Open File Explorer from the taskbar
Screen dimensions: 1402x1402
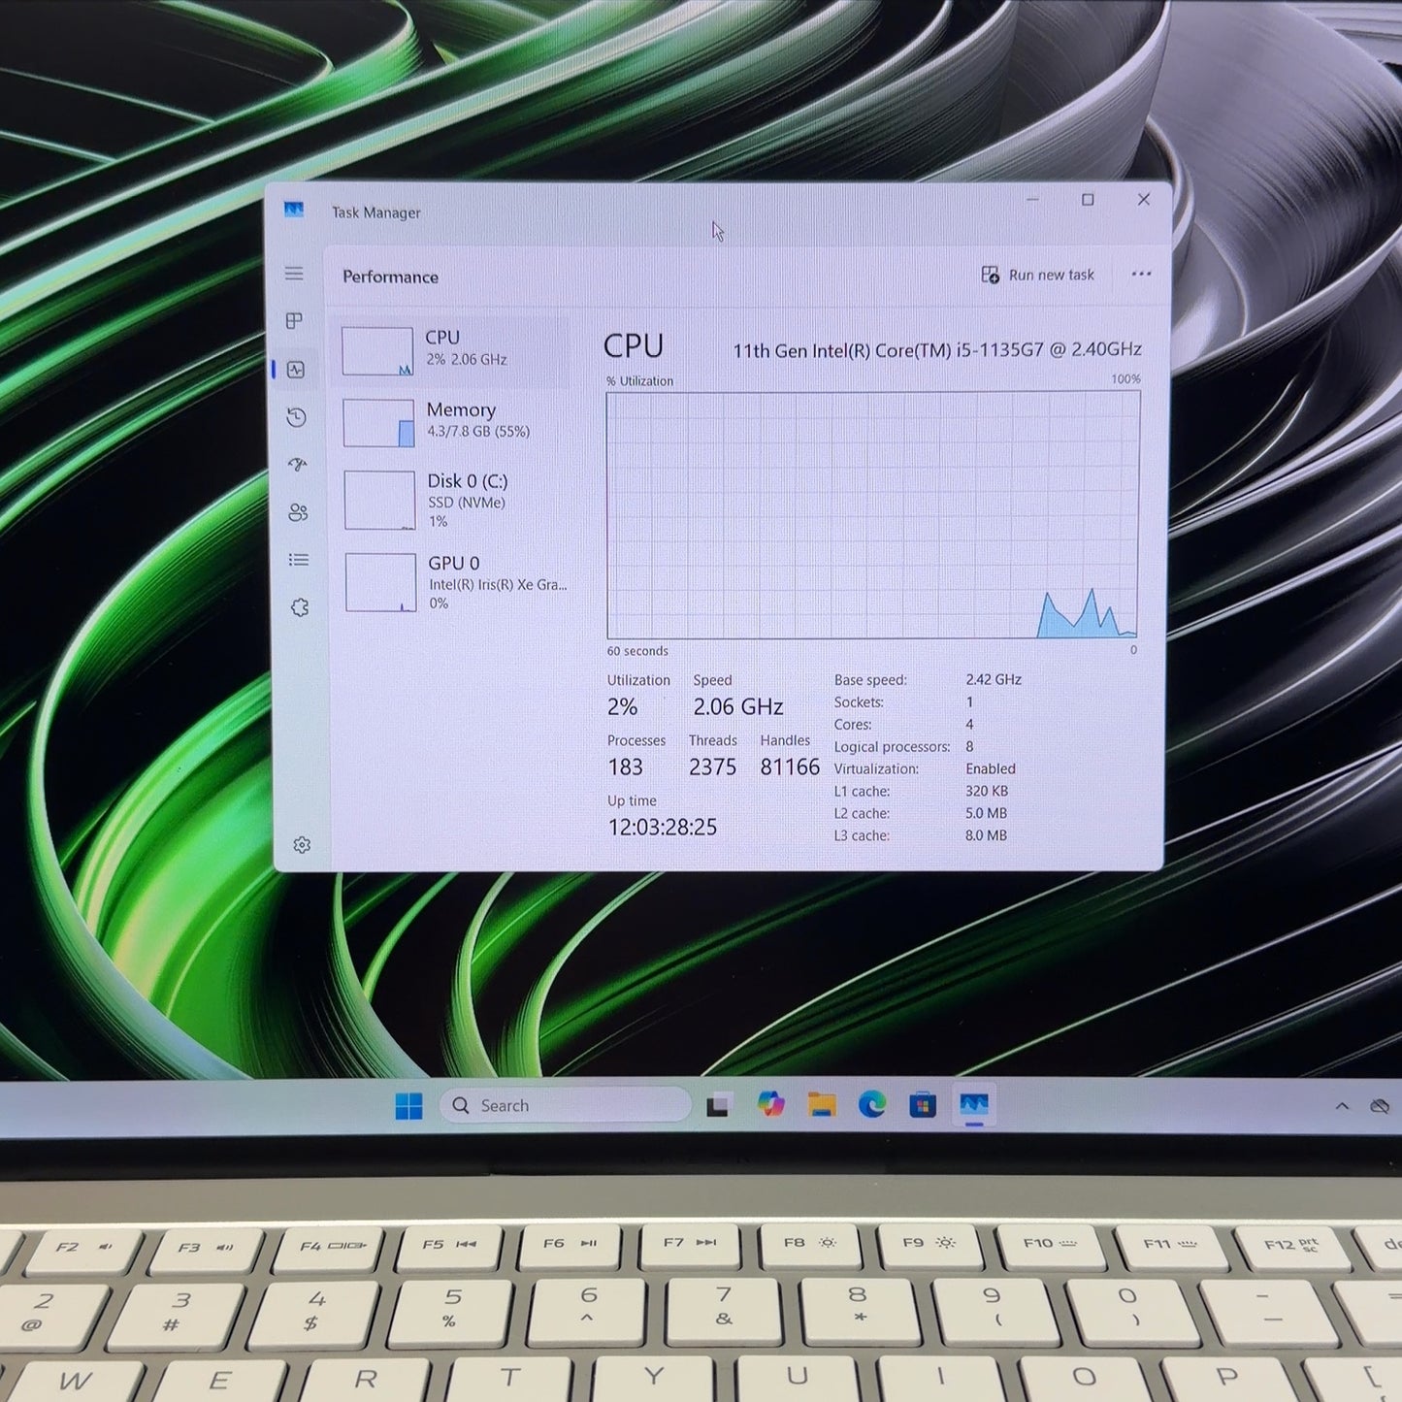822,1104
